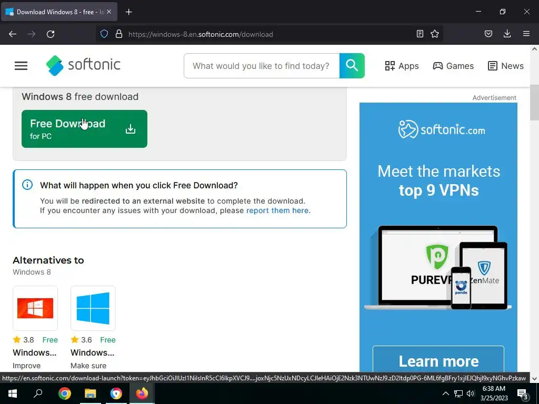Switch to Firefox in the taskbar
The image size is (539, 404).
coord(142,393)
